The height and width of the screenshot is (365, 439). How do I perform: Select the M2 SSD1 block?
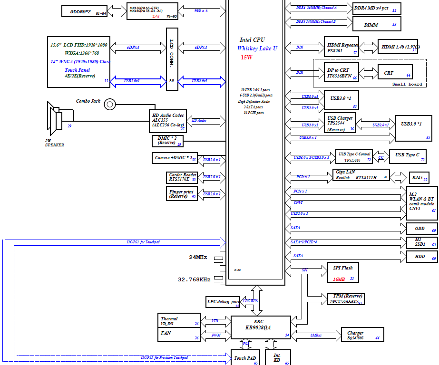click(422, 242)
